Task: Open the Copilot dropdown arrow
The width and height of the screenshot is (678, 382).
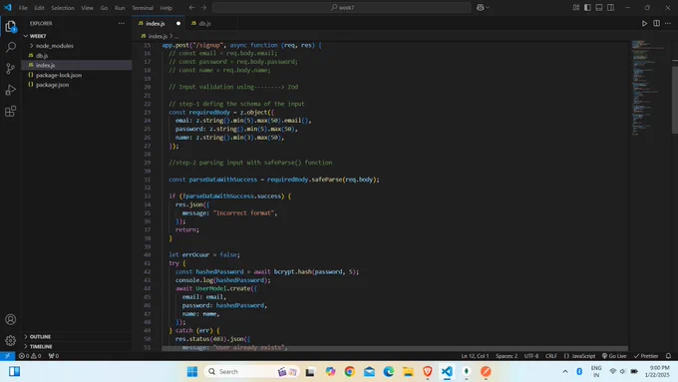Action: (488, 7)
